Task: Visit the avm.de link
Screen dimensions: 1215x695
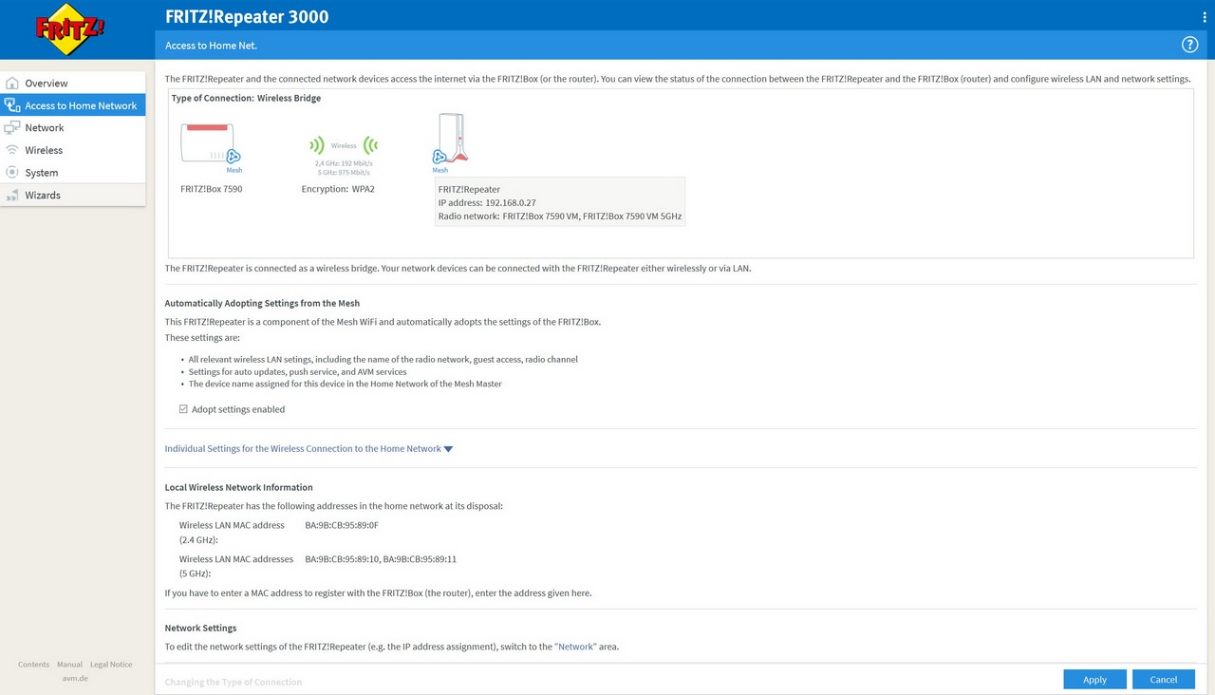Action: [75, 678]
